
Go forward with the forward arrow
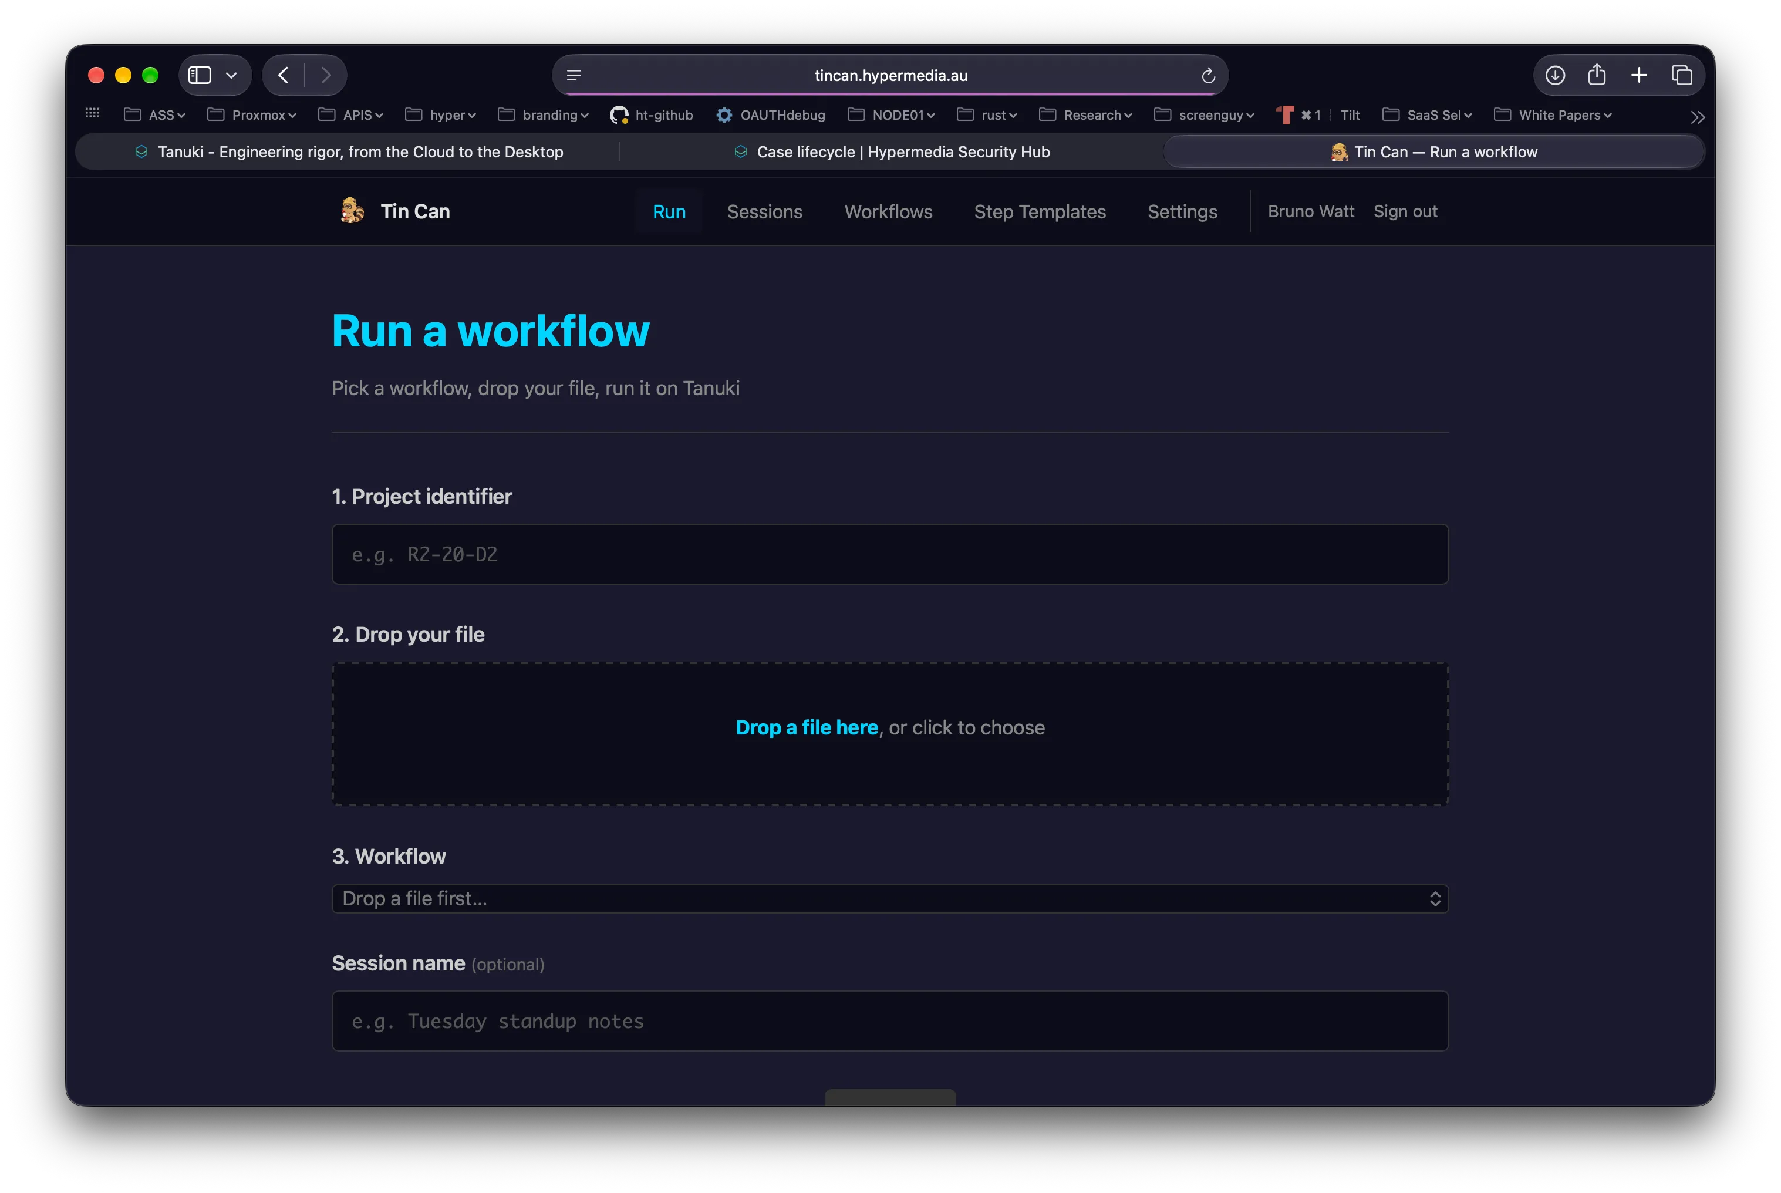[x=326, y=75]
